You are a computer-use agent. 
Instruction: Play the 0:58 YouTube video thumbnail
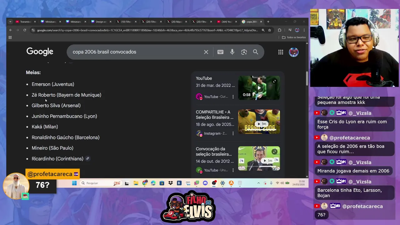(259, 88)
